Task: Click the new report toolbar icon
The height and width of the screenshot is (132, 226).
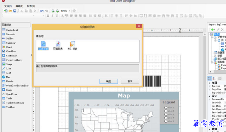Action: coord(6,11)
